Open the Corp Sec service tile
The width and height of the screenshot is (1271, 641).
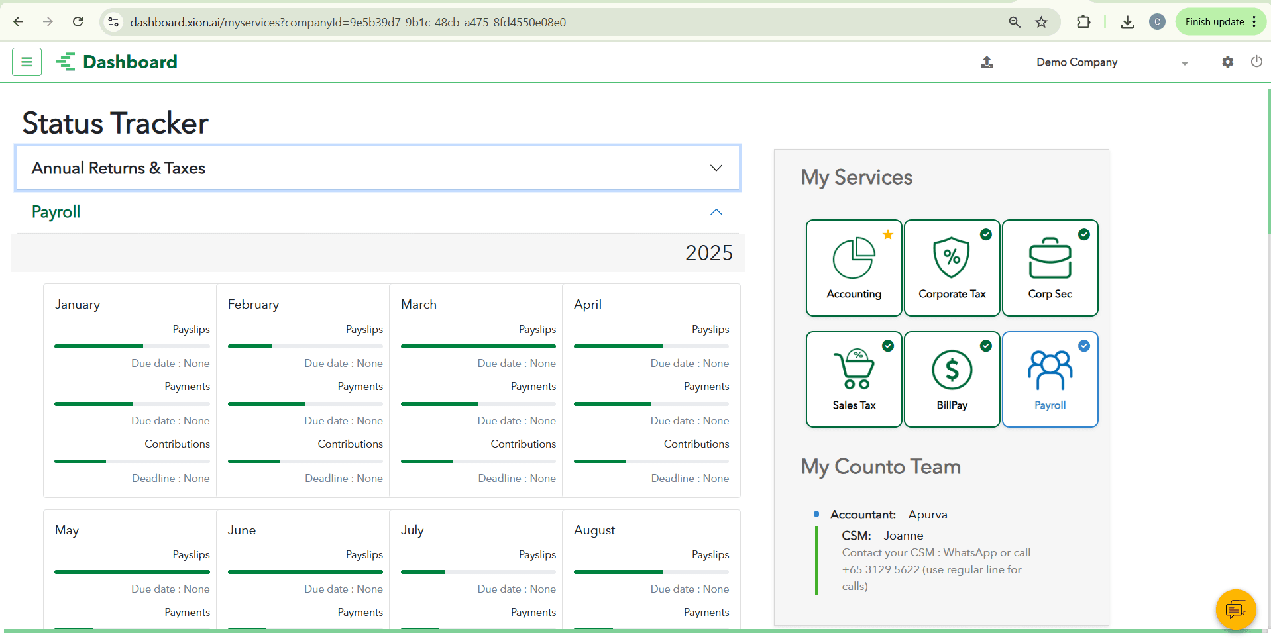1050,268
